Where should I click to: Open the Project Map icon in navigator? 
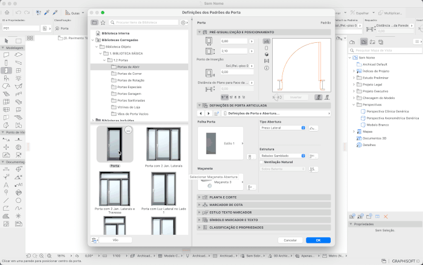352,42
